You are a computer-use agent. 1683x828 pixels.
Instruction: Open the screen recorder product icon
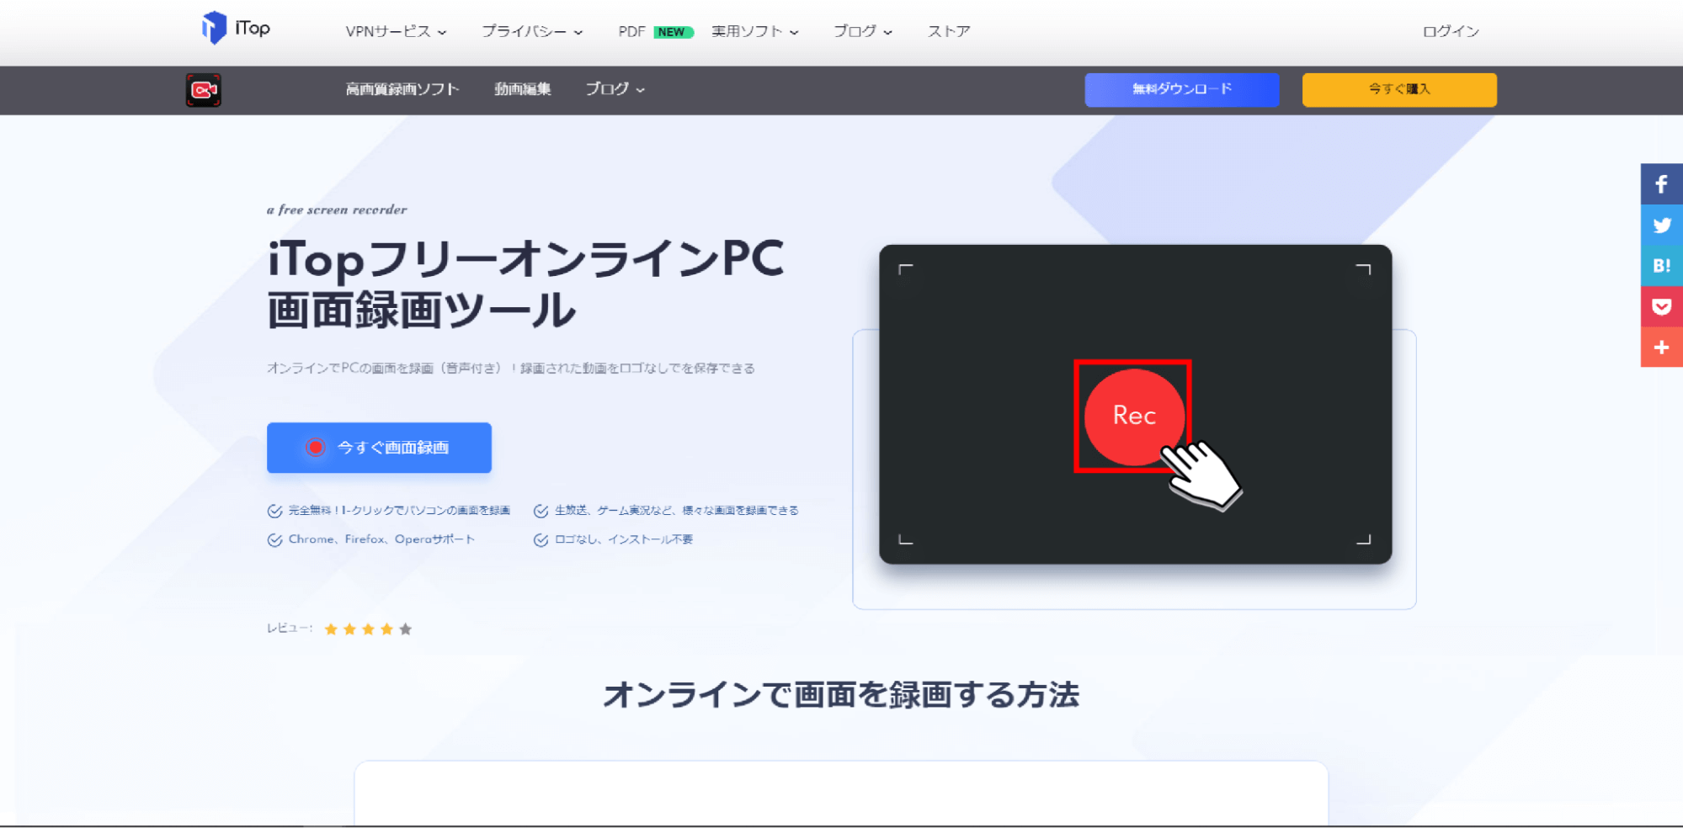[x=204, y=90]
